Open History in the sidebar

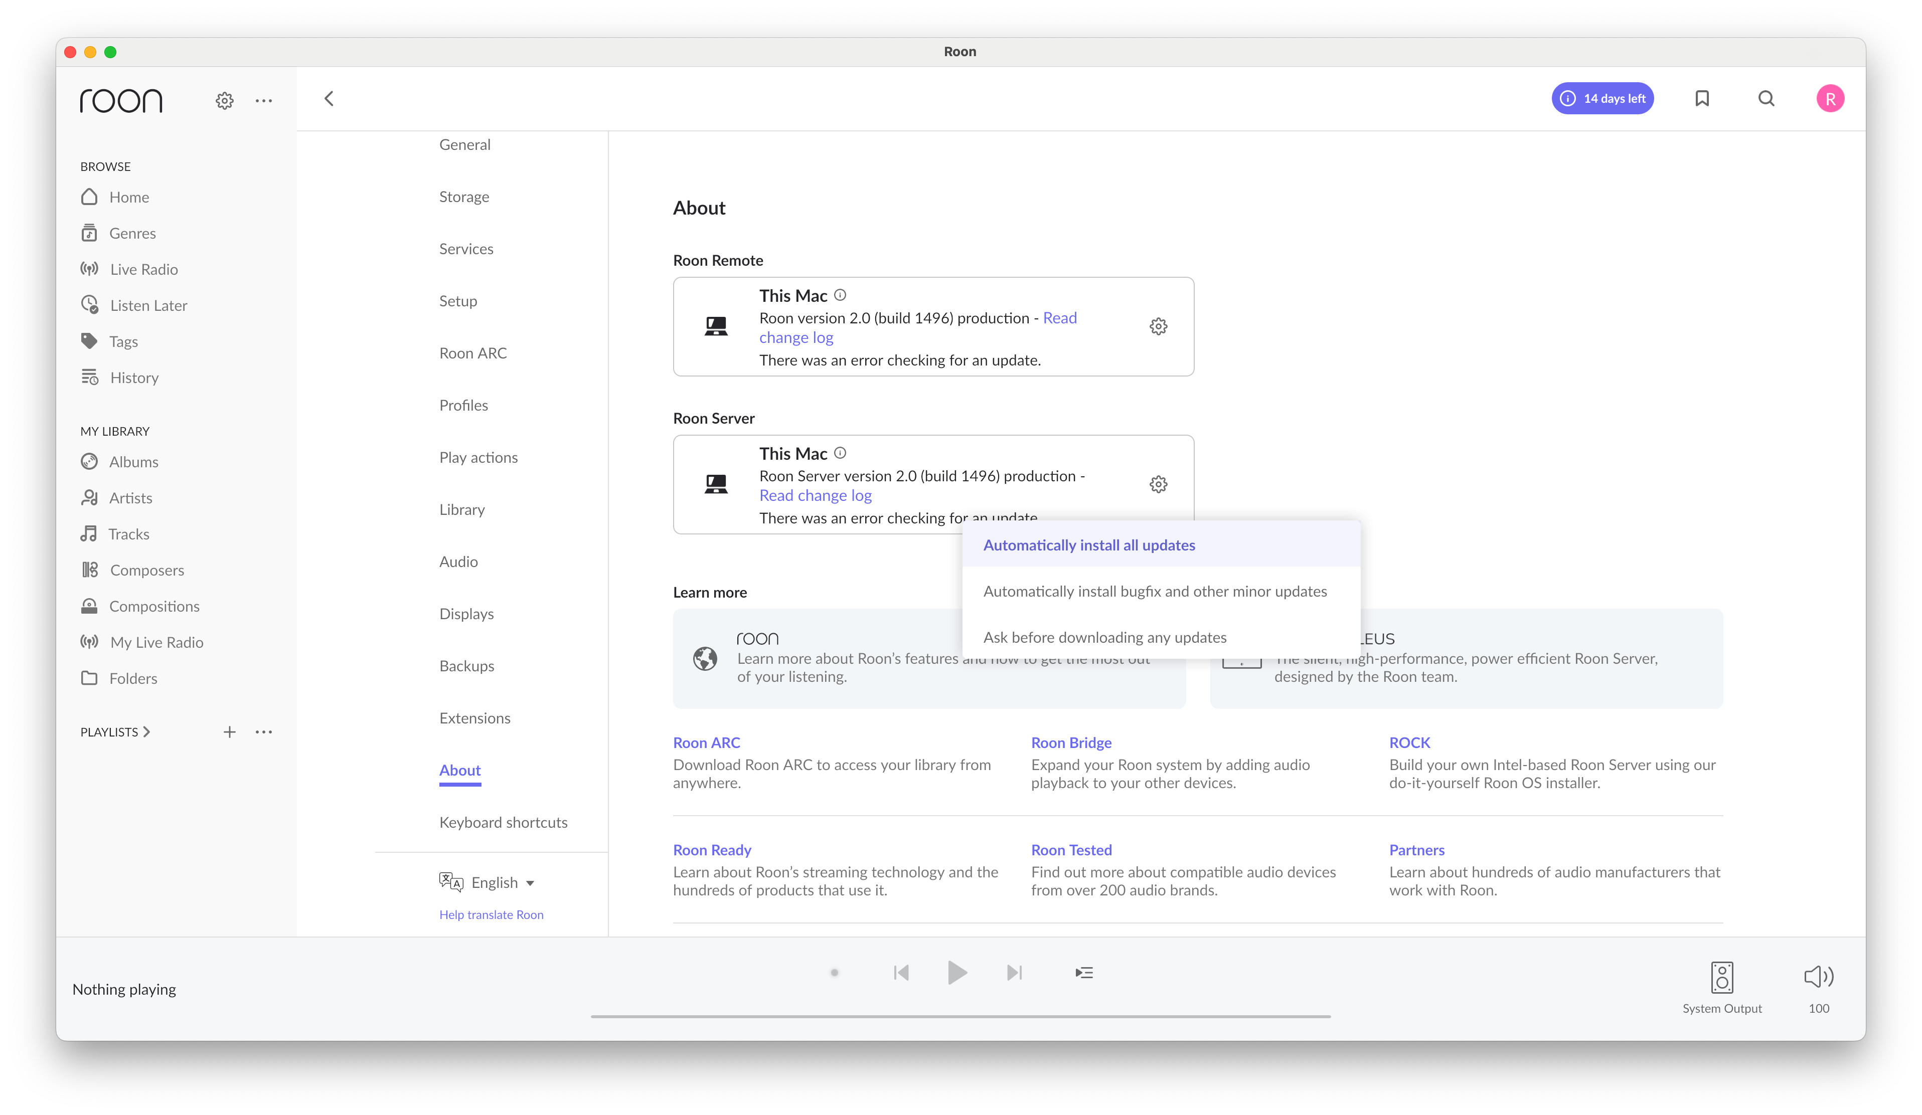coord(120,377)
